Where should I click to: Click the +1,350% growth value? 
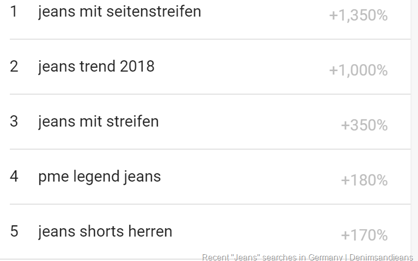[358, 16]
